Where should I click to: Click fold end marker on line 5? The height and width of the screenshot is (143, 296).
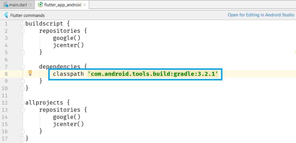pyautogui.click(x=23, y=52)
